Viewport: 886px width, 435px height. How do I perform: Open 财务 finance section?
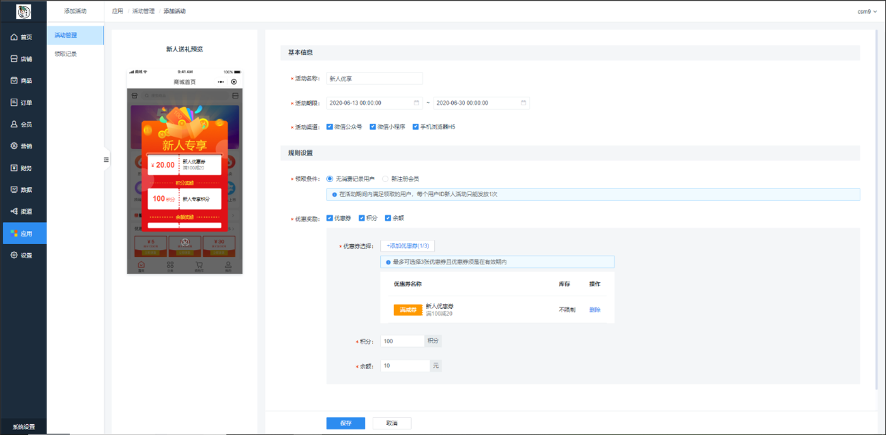point(23,168)
